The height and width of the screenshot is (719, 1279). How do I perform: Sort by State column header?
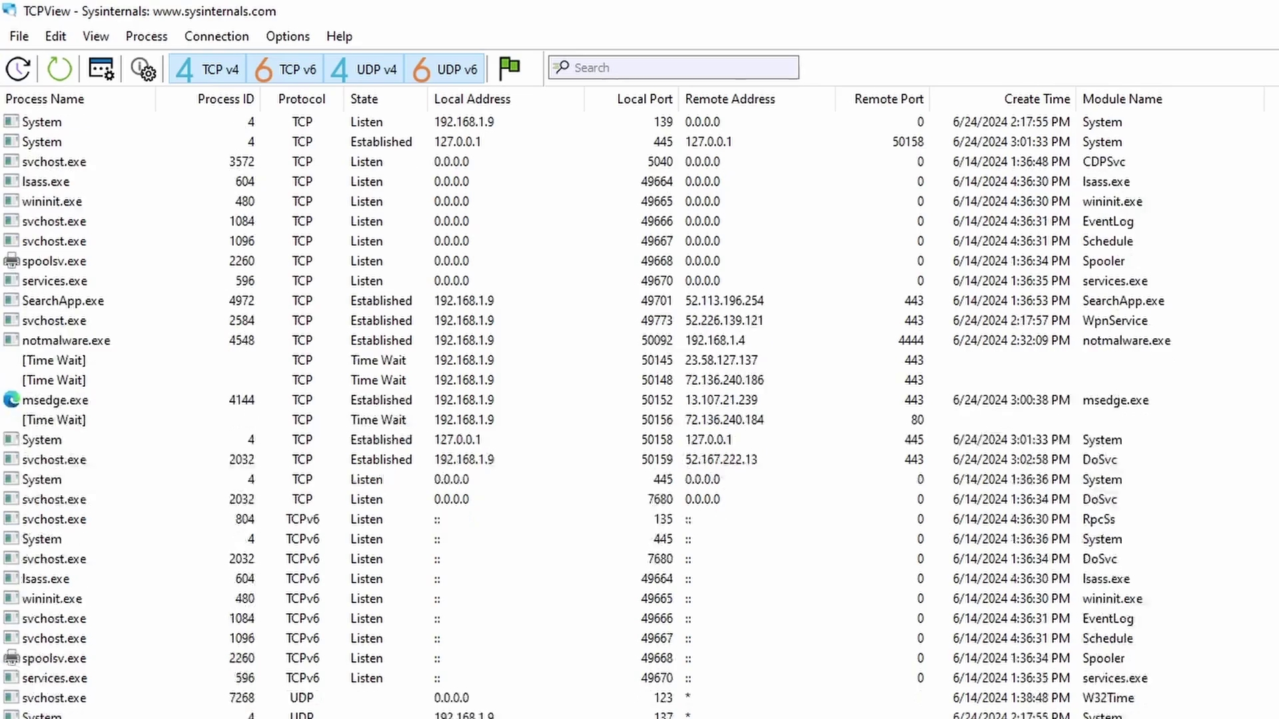(x=364, y=99)
